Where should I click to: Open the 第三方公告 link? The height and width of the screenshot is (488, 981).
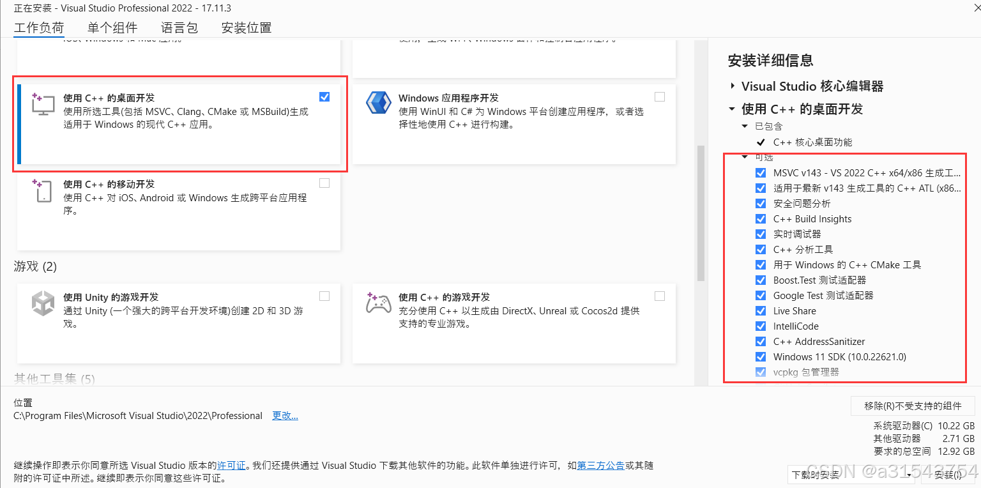(x=600, y=466)
